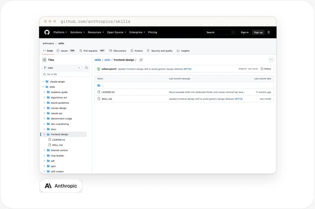Collapse the frontend-design folder chevron
The image size is (315, 209).
tap(44, 134)
